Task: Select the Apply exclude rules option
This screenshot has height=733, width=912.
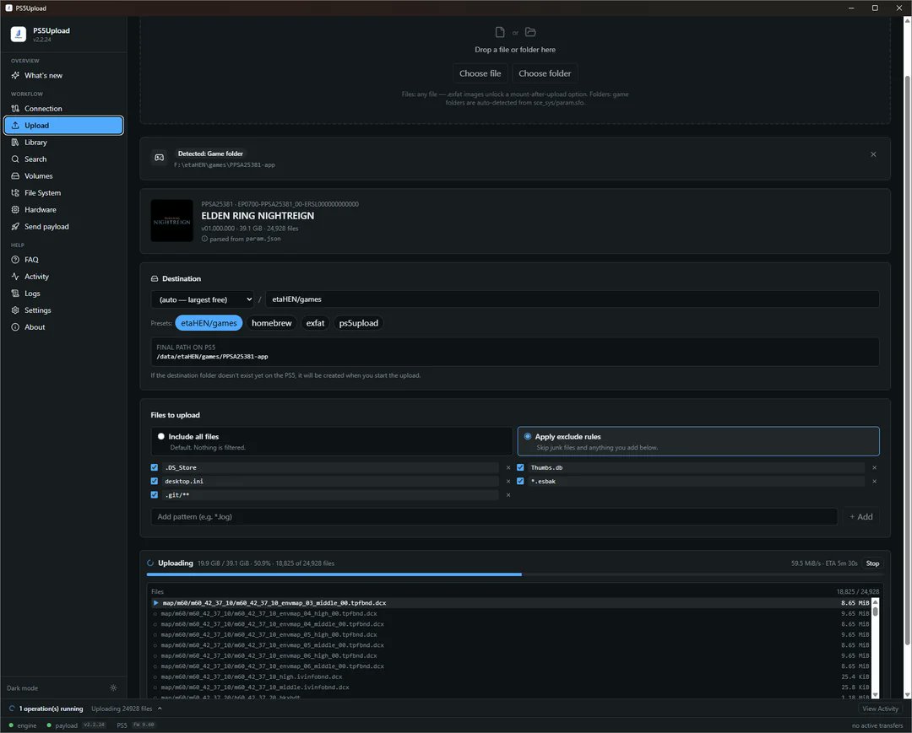Action: coord(698,441)
